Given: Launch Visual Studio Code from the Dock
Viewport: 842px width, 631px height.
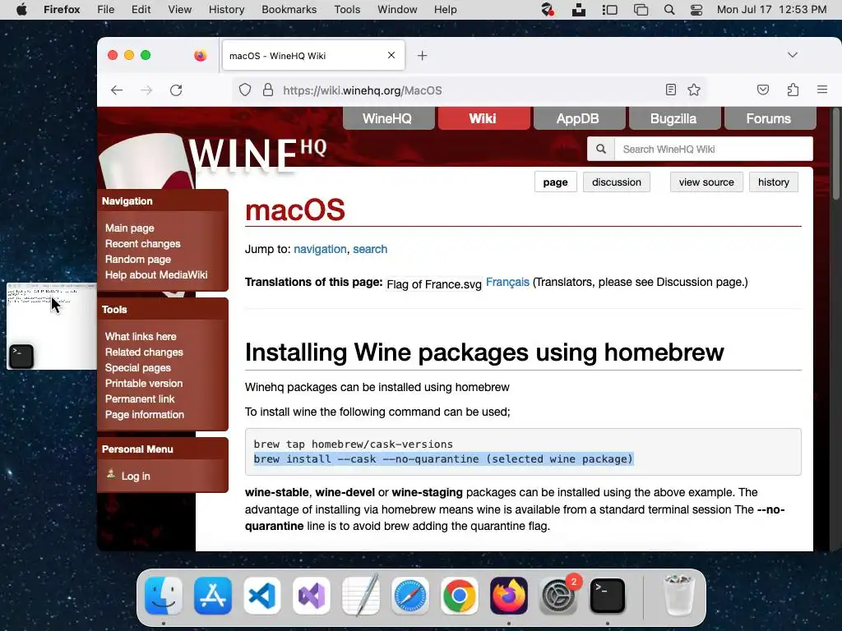Looking at the screenshot, I should pos(262,596).
